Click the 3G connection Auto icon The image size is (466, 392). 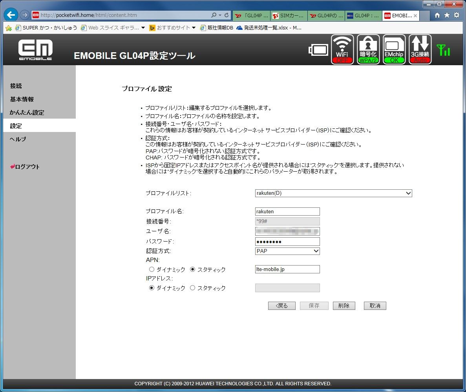point(420,49)
